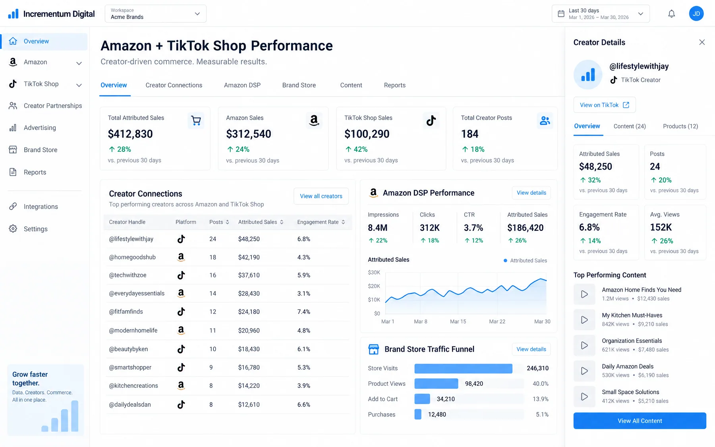This screenshot has width=715, height=447.
Task: Click the notification bell icon
Action: 671,14
